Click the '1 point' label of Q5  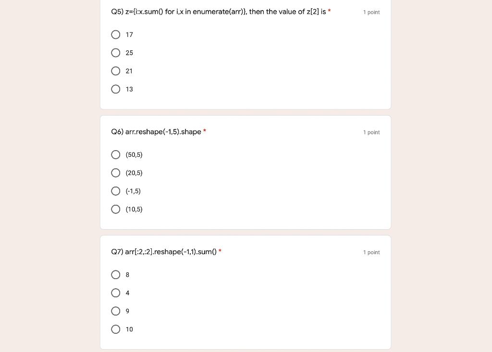371,12
